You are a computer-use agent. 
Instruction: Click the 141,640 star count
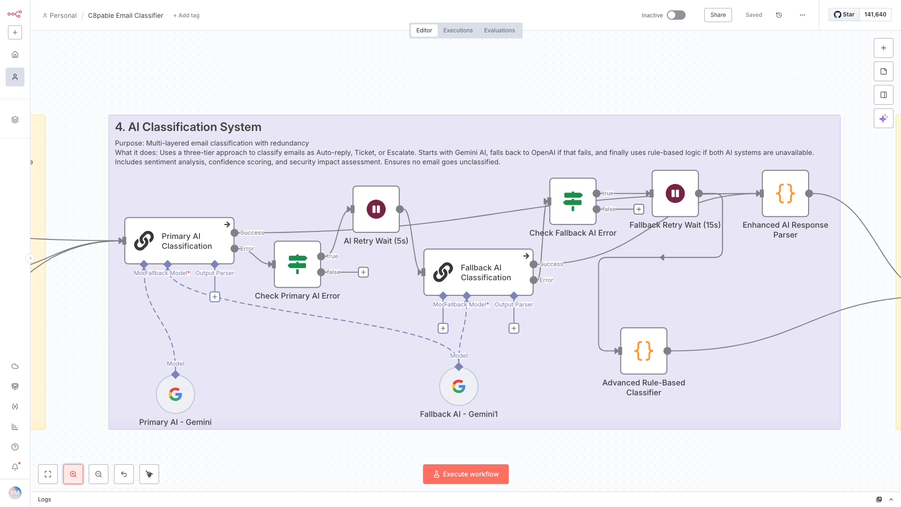coord(875,15)
